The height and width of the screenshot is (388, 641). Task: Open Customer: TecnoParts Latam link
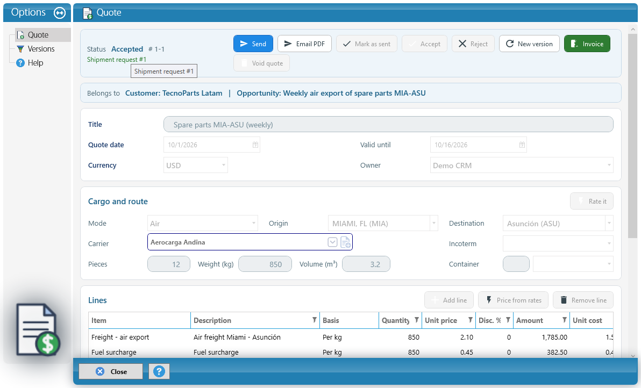tap(174, 93)
